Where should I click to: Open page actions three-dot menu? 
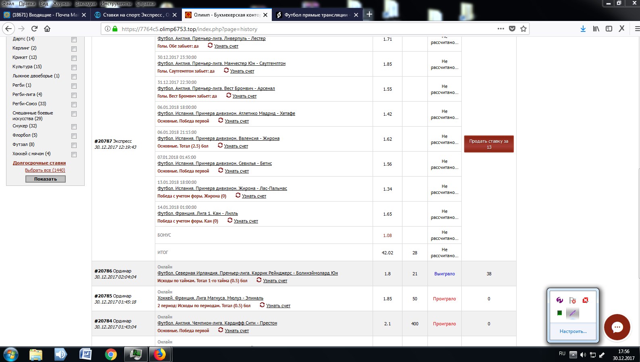click(x=500, y=29)
